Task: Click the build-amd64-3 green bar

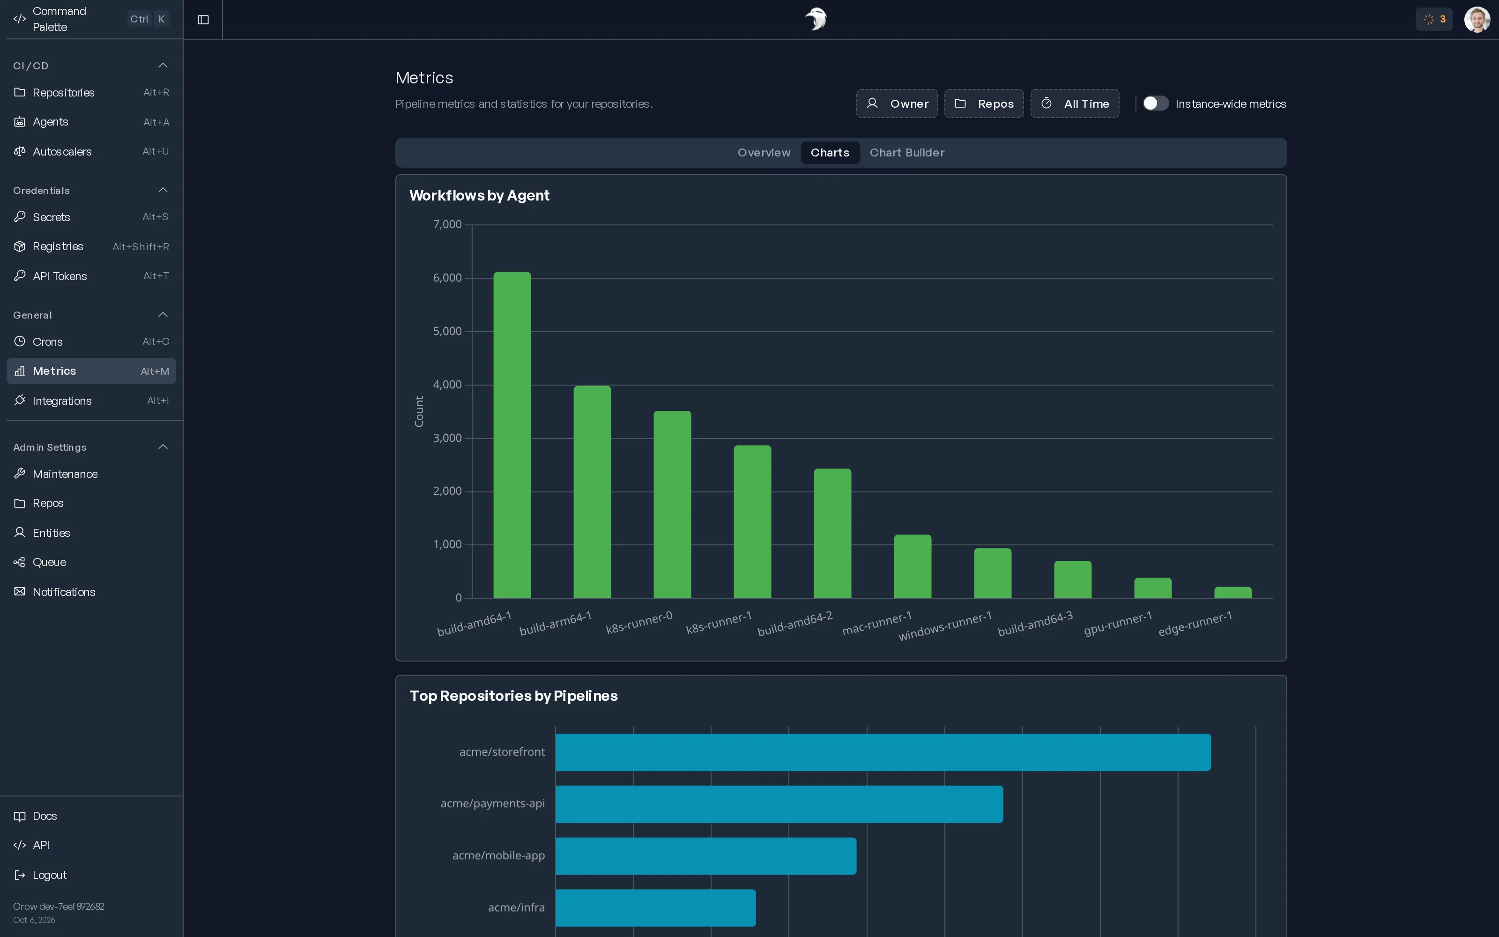Action: pos(1073,580)
